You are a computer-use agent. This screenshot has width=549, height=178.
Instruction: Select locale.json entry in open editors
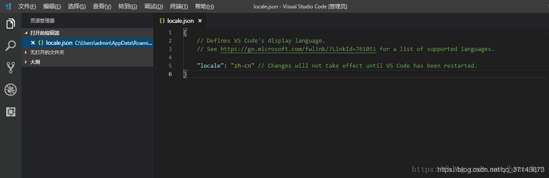(87, 43)
